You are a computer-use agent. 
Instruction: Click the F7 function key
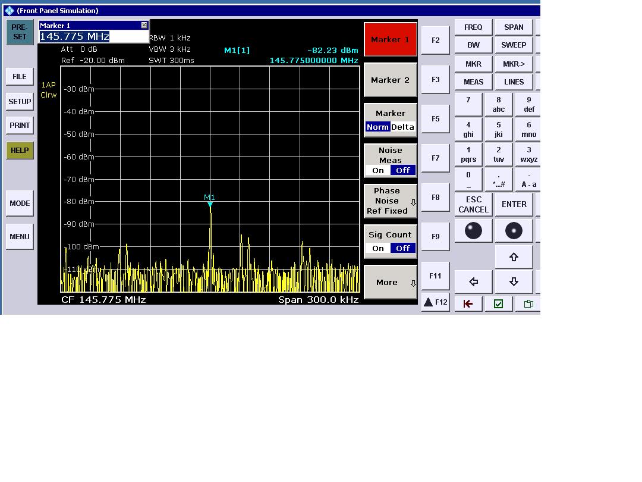(x=435, y=158)
